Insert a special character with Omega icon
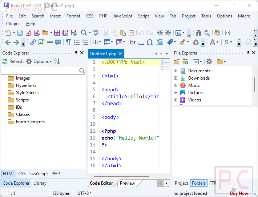This screenshot has height=197, width=258. pos(150,42)
